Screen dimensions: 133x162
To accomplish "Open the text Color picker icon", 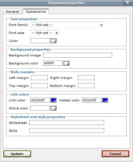I will click(x=53, y=41).
